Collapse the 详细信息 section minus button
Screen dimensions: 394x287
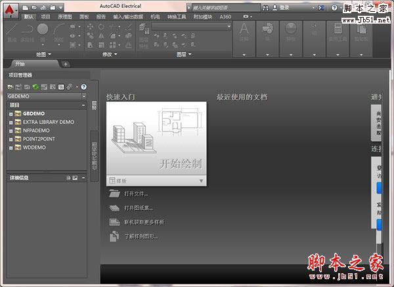point(83,178)
